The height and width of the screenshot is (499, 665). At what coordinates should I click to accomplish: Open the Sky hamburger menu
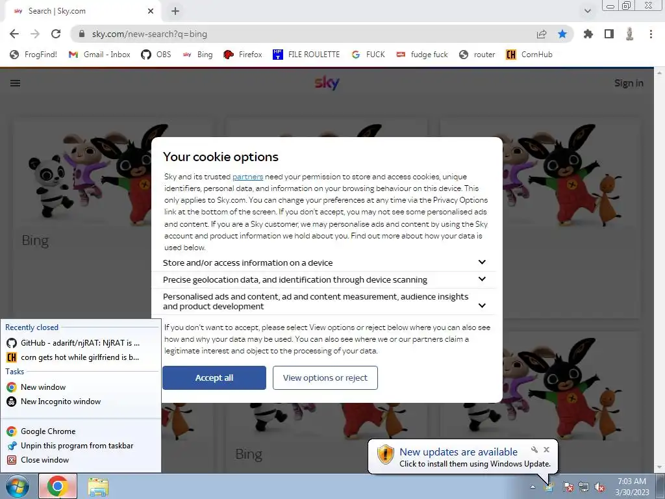[x=16, y=83]
